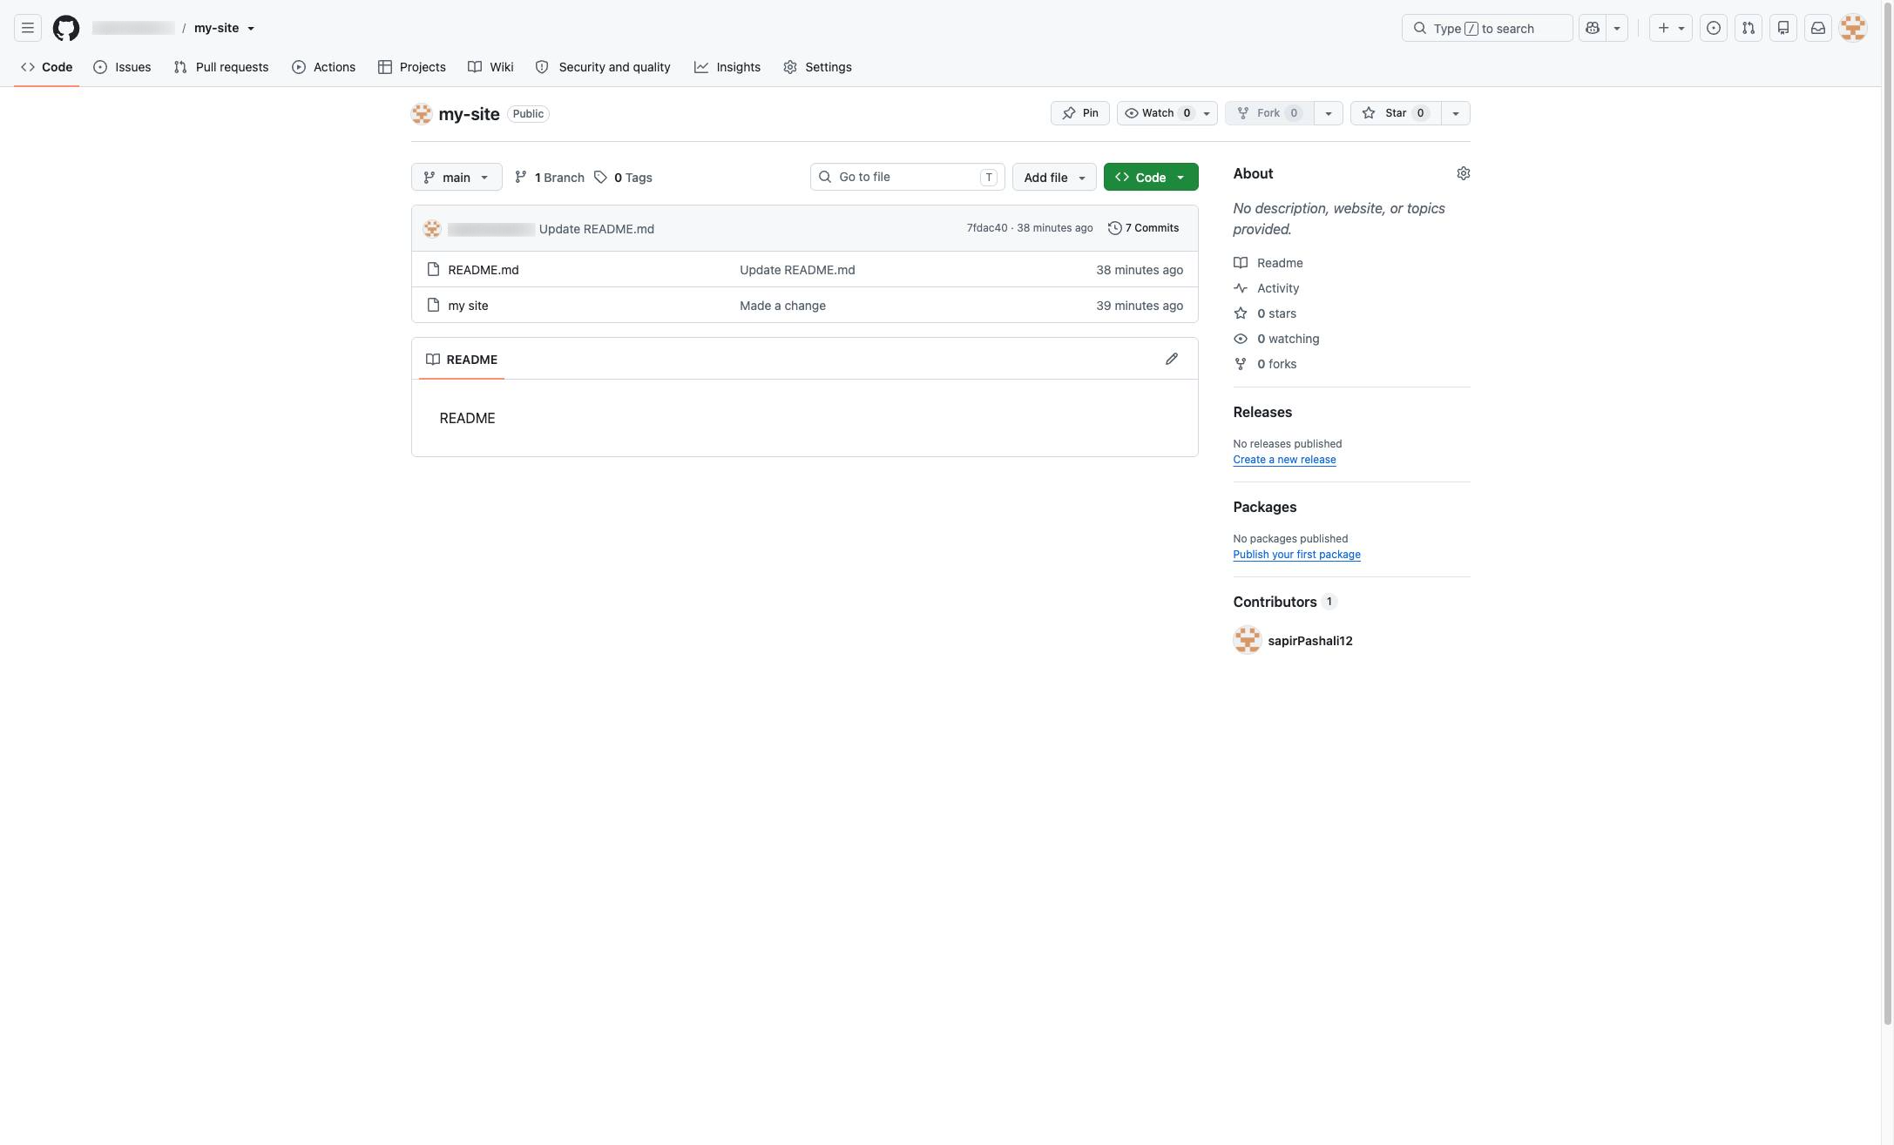The width and height of the screenshot is (1894, 1145).
Task: Expand the Copilot options dropdown arrow
Action: [1617, 28]
